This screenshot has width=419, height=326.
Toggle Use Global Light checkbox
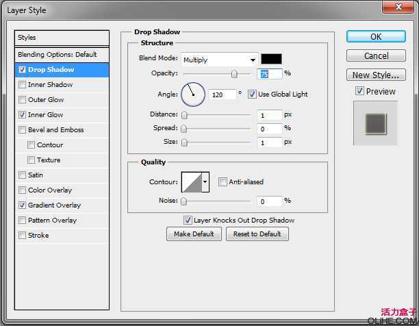pyautogui.click(x=252, y=94)
